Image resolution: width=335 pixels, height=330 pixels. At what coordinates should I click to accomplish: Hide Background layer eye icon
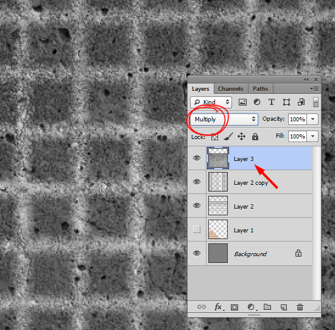[197, 253]
